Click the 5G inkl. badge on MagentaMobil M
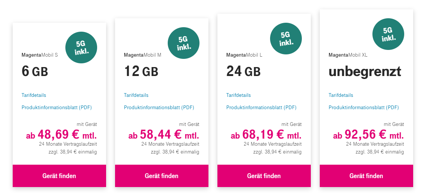Viewport: 421px width, 193px height. point(183,43)
